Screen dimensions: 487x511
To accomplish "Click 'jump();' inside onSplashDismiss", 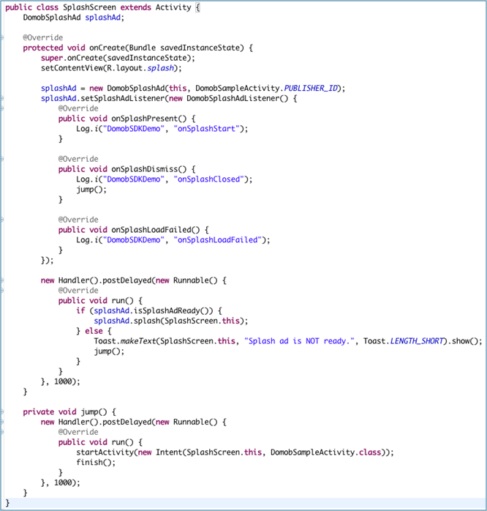I will pos(91,190).
